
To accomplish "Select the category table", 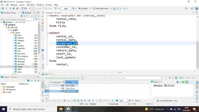I will pos(21,41).
